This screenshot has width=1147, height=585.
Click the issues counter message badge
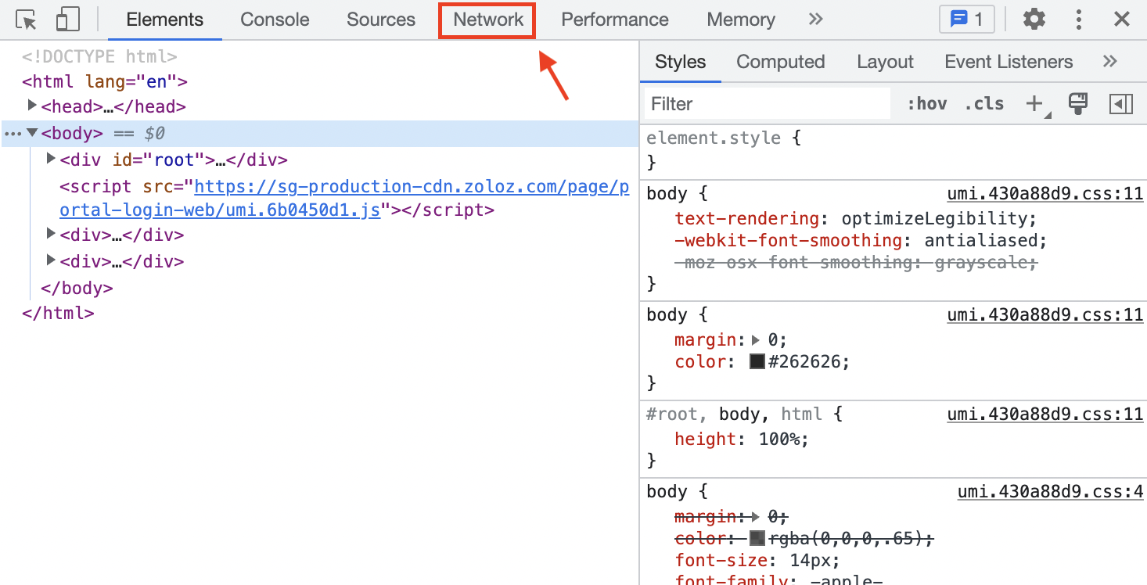[x=966, y=20]
